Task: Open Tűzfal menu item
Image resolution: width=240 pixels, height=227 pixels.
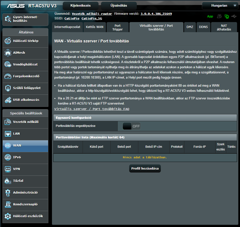Action: tap(25, 181)
